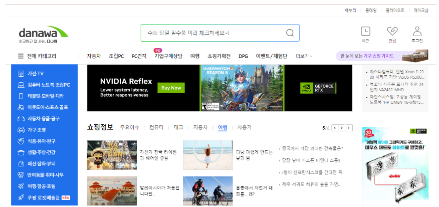Go to previous shopping info page arrow

[335, 128]
